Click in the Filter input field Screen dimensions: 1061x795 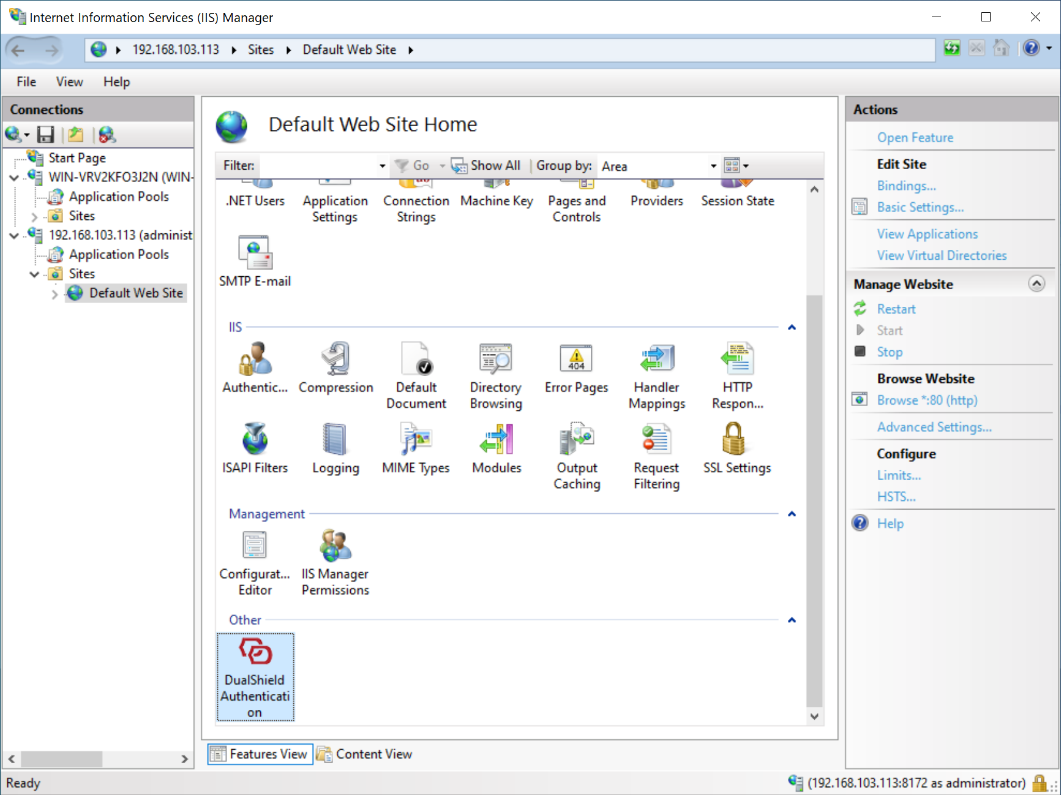pos(318,166)
